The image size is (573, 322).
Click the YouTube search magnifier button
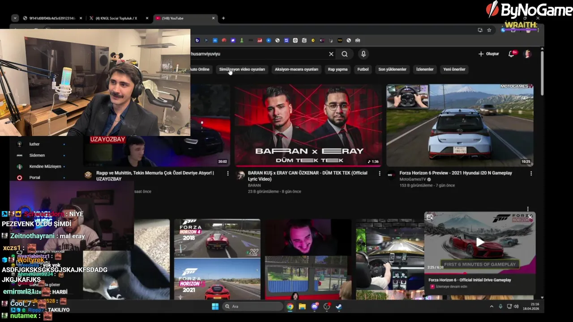click(x=345, y=54)
